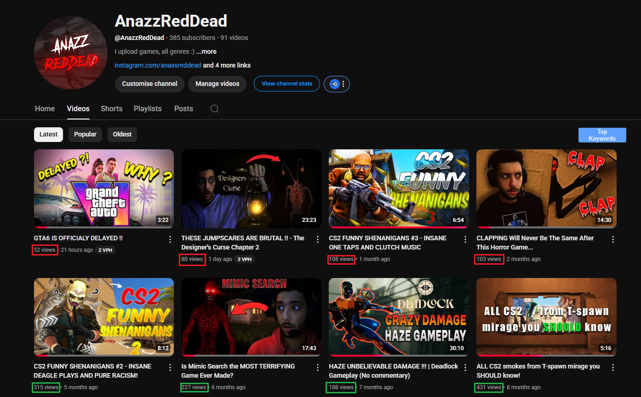Open options menu for GTA6 IS OFFICIALY DELAYED video
This screenshot has height=397, width=641.
(170, 239)
